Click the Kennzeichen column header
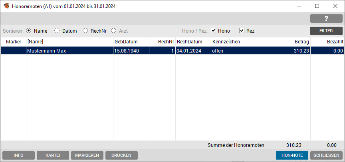 (x=240, y=42)
